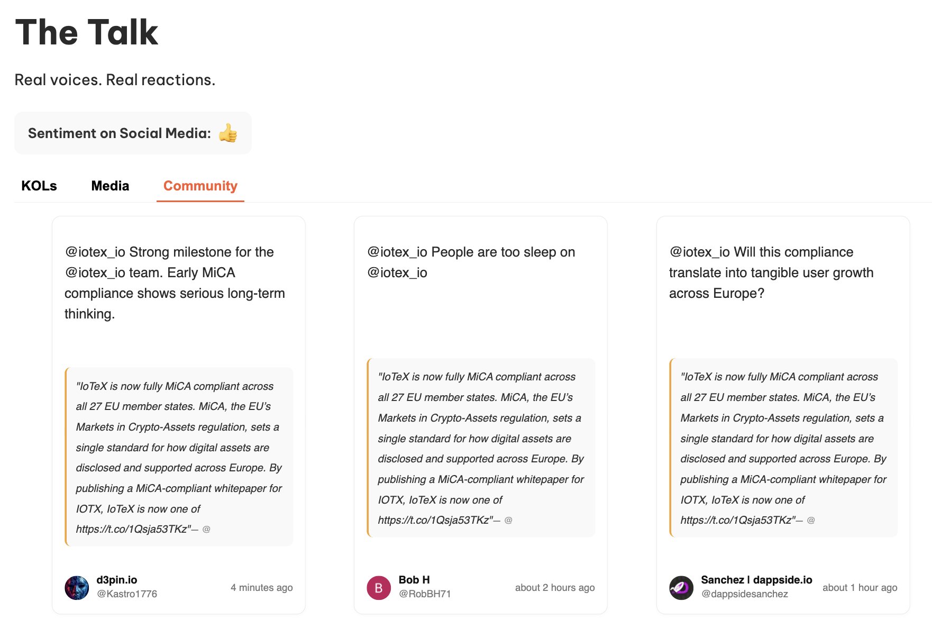Click the thumbs-up sentiment icon
932x638 pixels.
point(228,133)
